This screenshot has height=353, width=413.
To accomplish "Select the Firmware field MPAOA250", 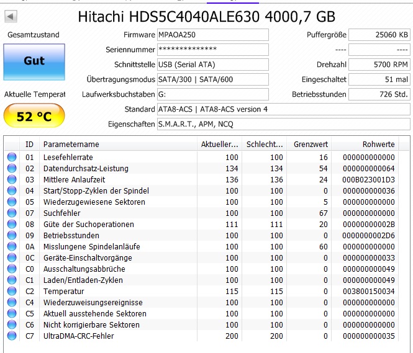I will [x=213, y=35].
